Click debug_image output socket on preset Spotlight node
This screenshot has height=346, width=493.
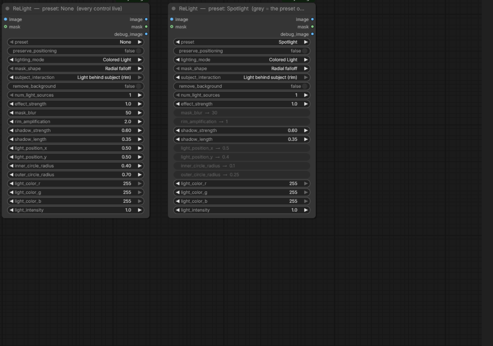[312, 34]
